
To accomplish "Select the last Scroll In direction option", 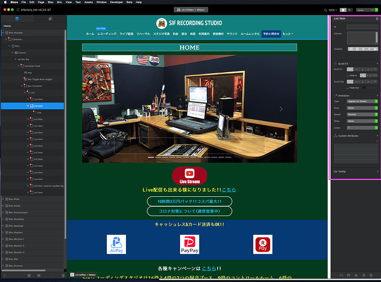I will (375, 69).
